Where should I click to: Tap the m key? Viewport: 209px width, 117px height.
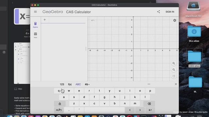click(135, 103)
